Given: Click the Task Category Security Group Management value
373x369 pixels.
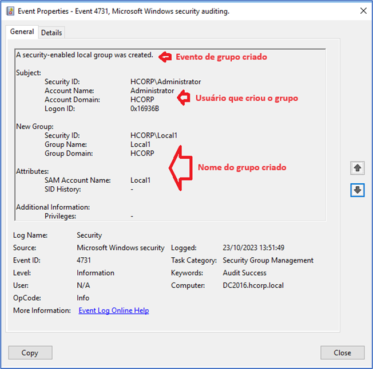Looking at the screenshot, I should point(268,260).
